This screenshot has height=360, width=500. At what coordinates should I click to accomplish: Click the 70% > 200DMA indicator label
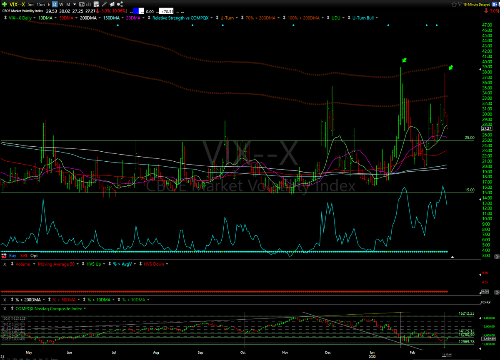260,18
